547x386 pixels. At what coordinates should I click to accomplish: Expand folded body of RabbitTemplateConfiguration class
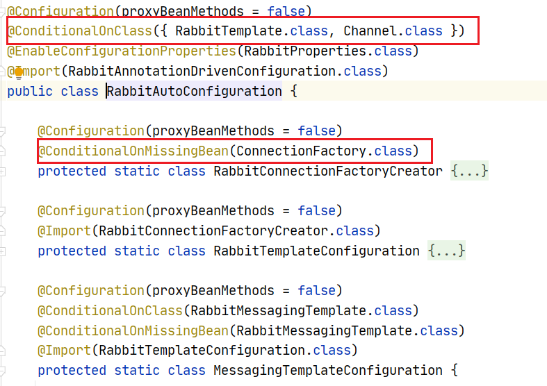[x=446, y=251]
